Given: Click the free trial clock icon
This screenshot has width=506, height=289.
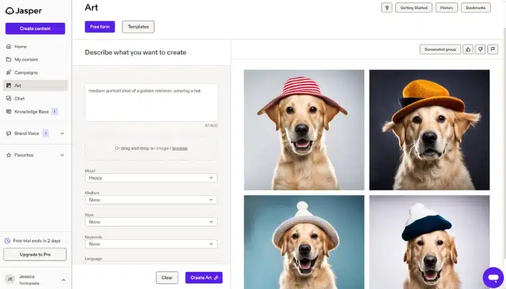Looking at the screenshot, I should [x=7, y=241].
